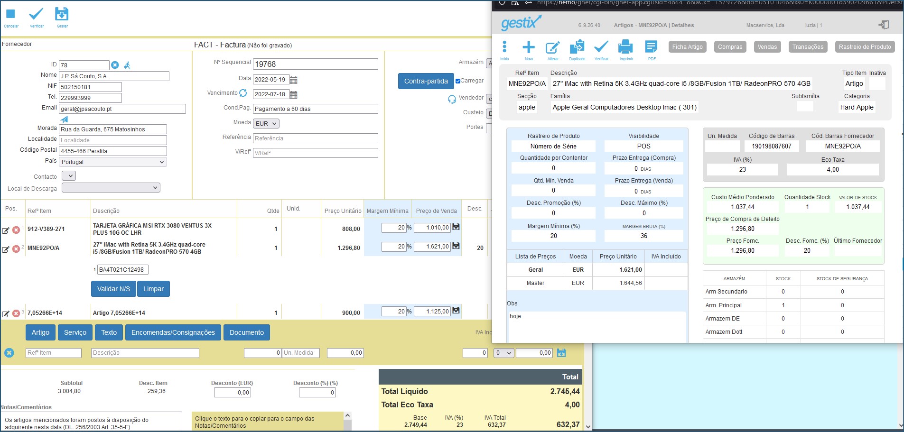Click the serial number field BA4T021C12498
The image size is (904, 432).
click(x=123, y=270)
